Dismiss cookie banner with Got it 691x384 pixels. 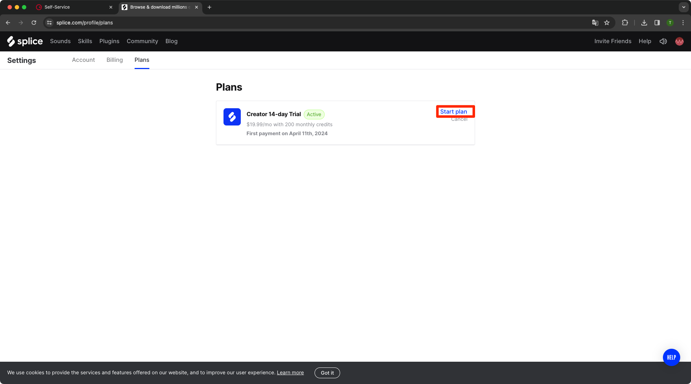pos(327,373)
